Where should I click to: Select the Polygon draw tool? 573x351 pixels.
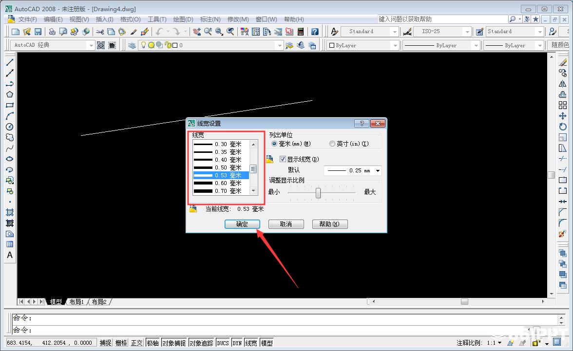point(10,94)
